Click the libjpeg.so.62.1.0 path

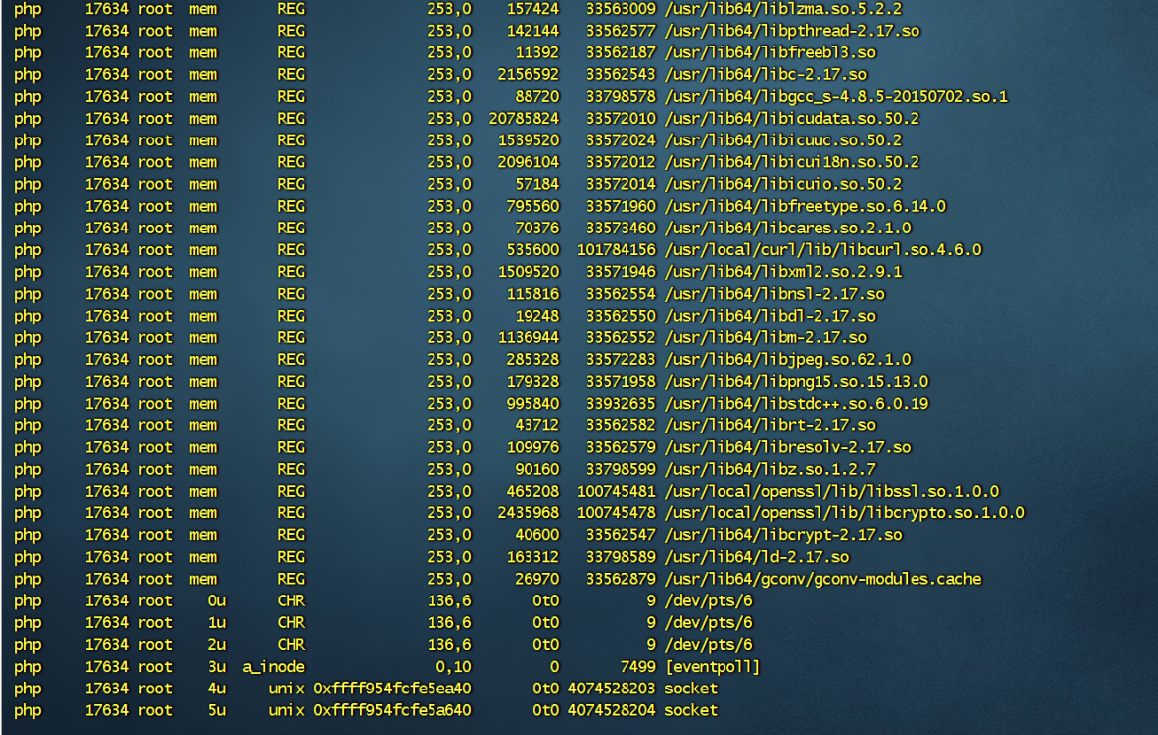click(787, 360)
